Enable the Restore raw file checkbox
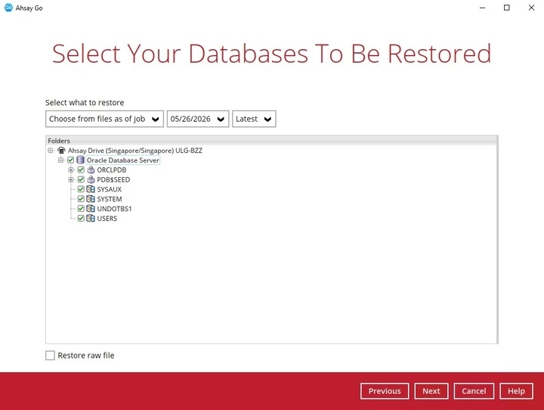Screen dimensions: 544x410 pyautogui.click(x=51, y=356)
